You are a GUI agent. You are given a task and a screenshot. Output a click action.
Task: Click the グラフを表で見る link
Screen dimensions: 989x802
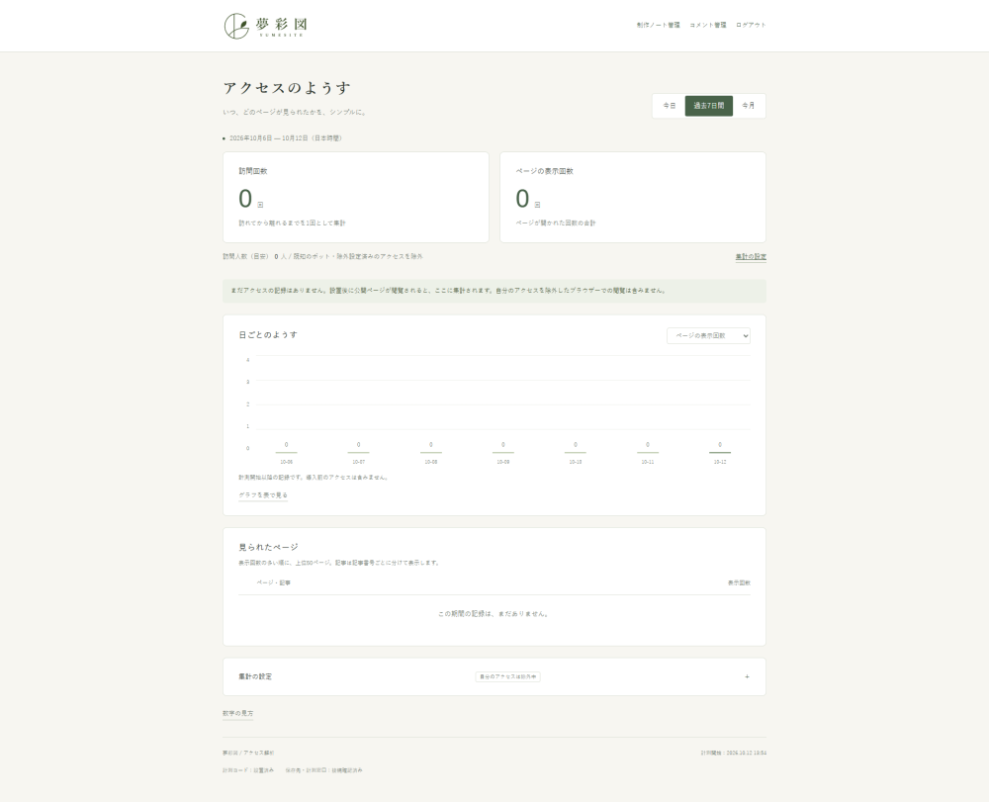(x=263, y=494)
